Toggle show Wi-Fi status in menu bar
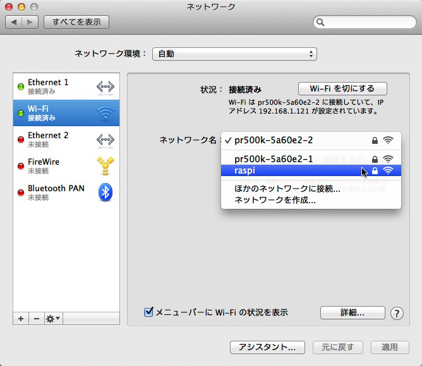Viewport: 422px width, 366px height. (x=149, y=312)
